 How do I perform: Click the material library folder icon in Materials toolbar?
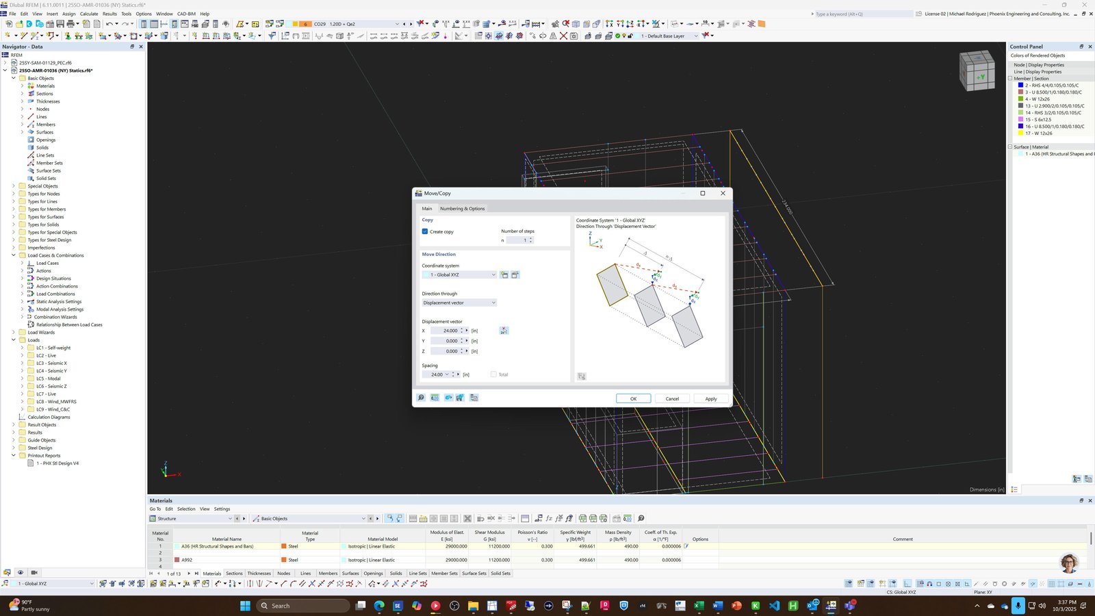pos(423,518)
